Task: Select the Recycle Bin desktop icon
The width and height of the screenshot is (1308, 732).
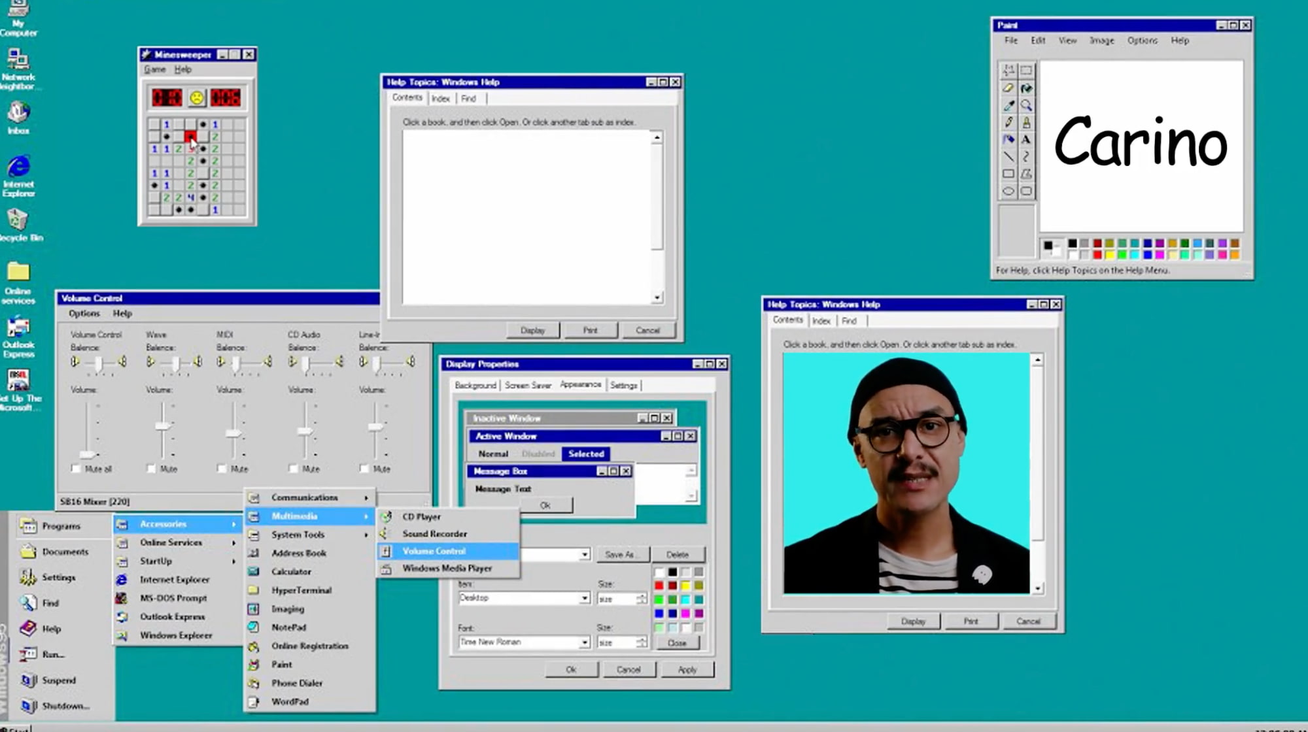Action: tap(20, 225)
